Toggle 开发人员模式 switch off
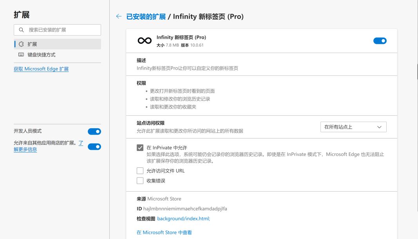418x239 pixels. point(94,131)
